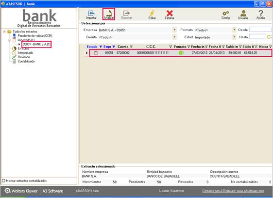The height and width of the screenshot is (198, 273).
Task: Select 05051 - BANK S.A.(1) tree node
Action: click(x=36, y=44)
